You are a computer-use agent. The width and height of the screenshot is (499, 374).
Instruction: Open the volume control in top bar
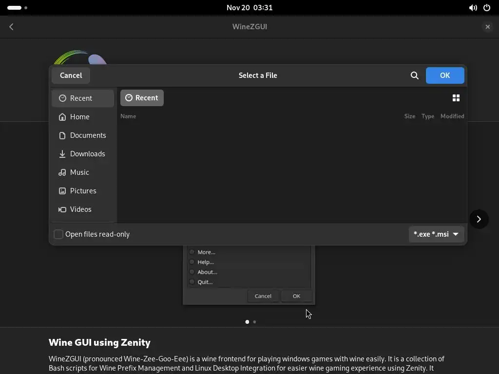click(x=473, y=8)
